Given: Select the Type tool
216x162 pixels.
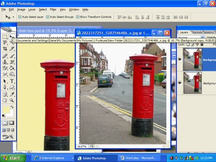Looking at the screenshot, I should [x=12, y=81].
